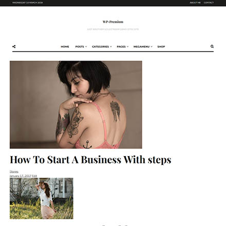Open the Contact link in top bar

[209, 3]
